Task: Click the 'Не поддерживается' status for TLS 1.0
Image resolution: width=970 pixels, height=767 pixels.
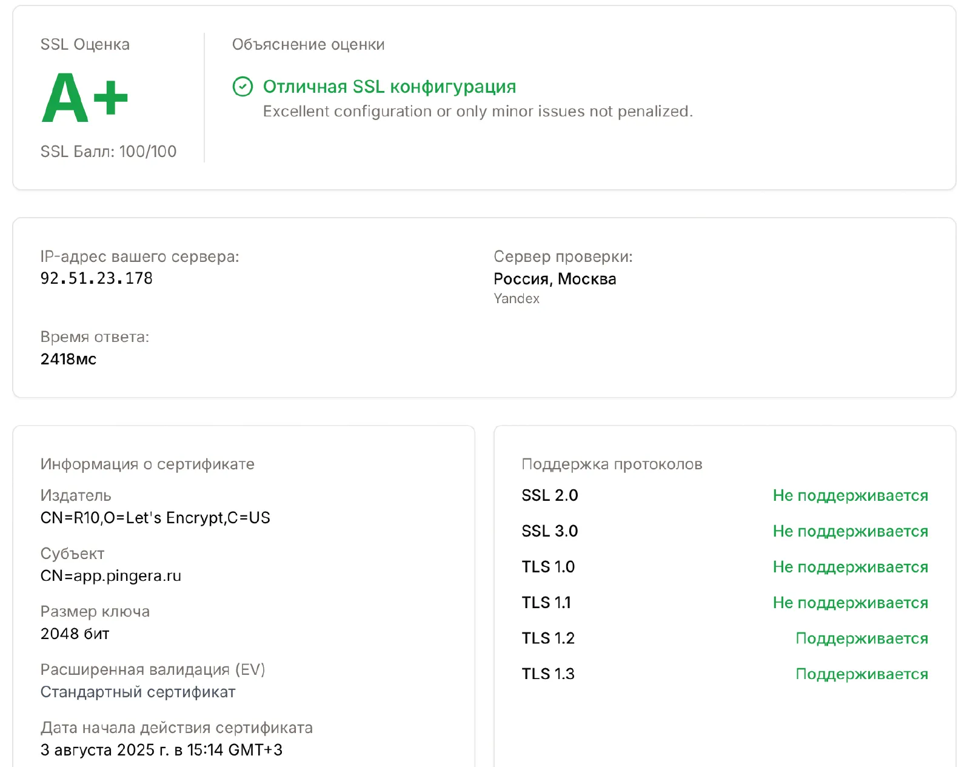Action: pos(851,567)
